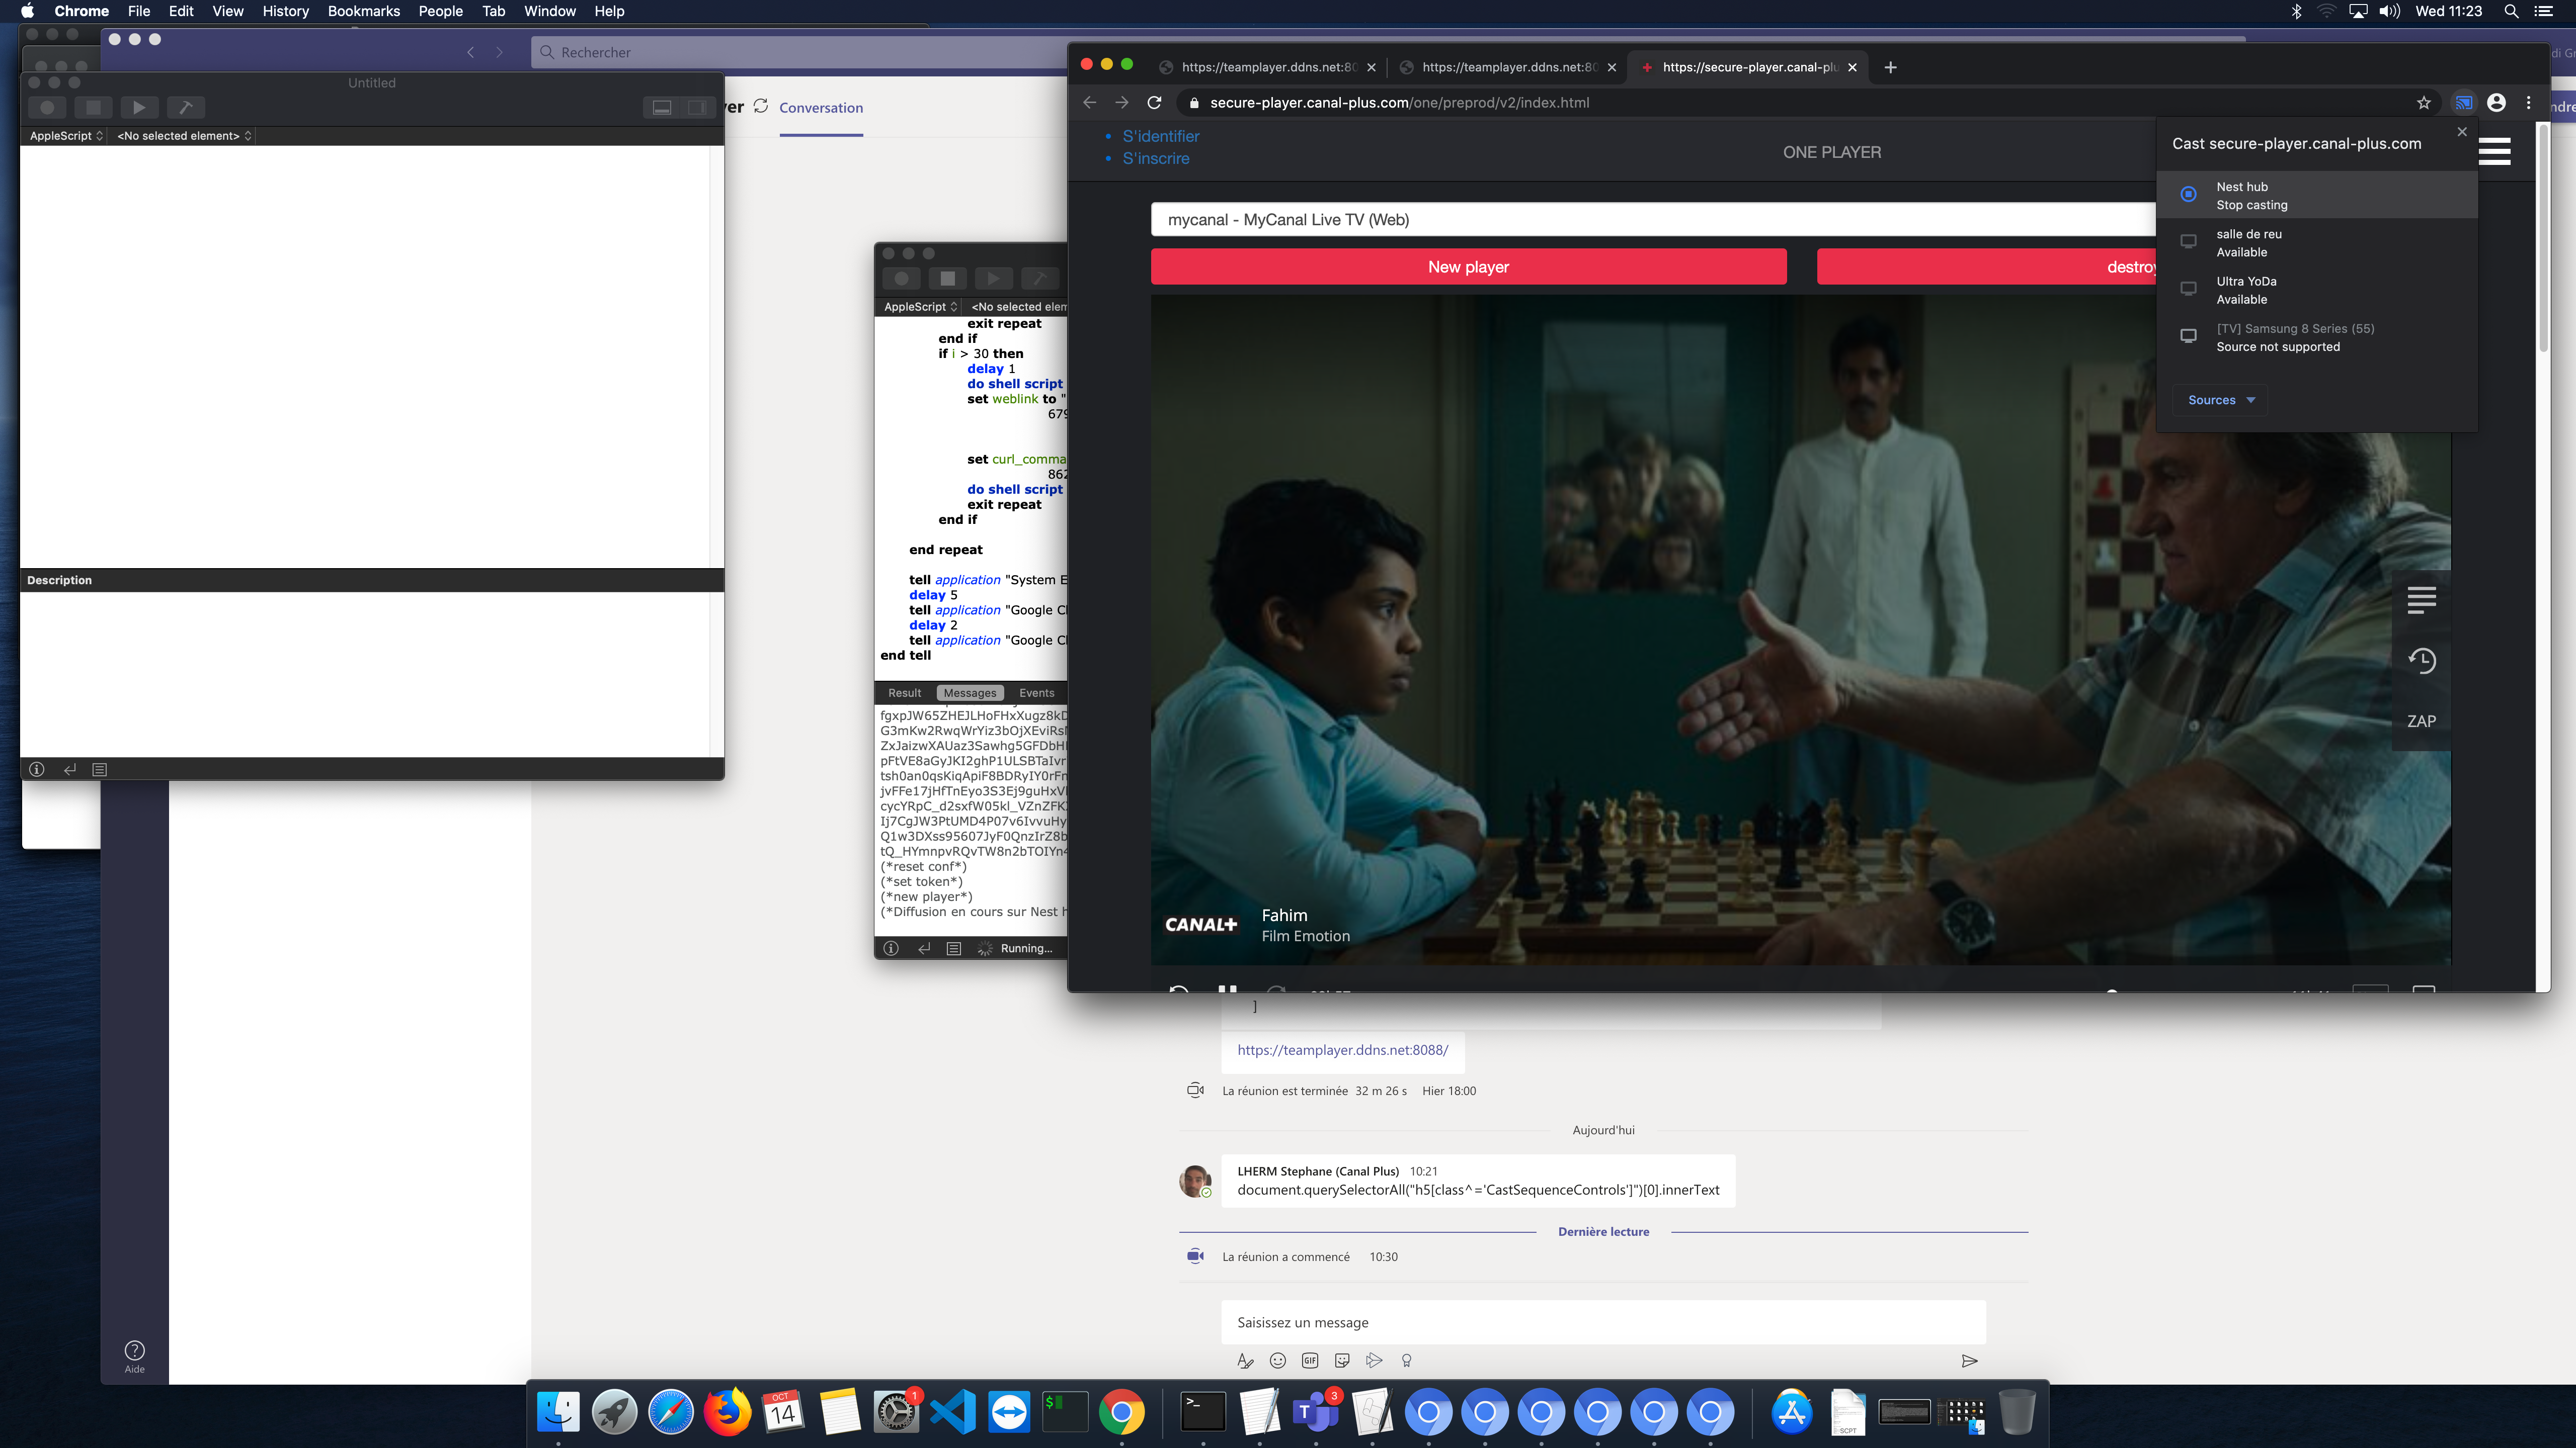This screenshot has height=1448, width=2576.
Task: Click the compile hammer icon in Untitled window
Action: [x=185, y=107]
